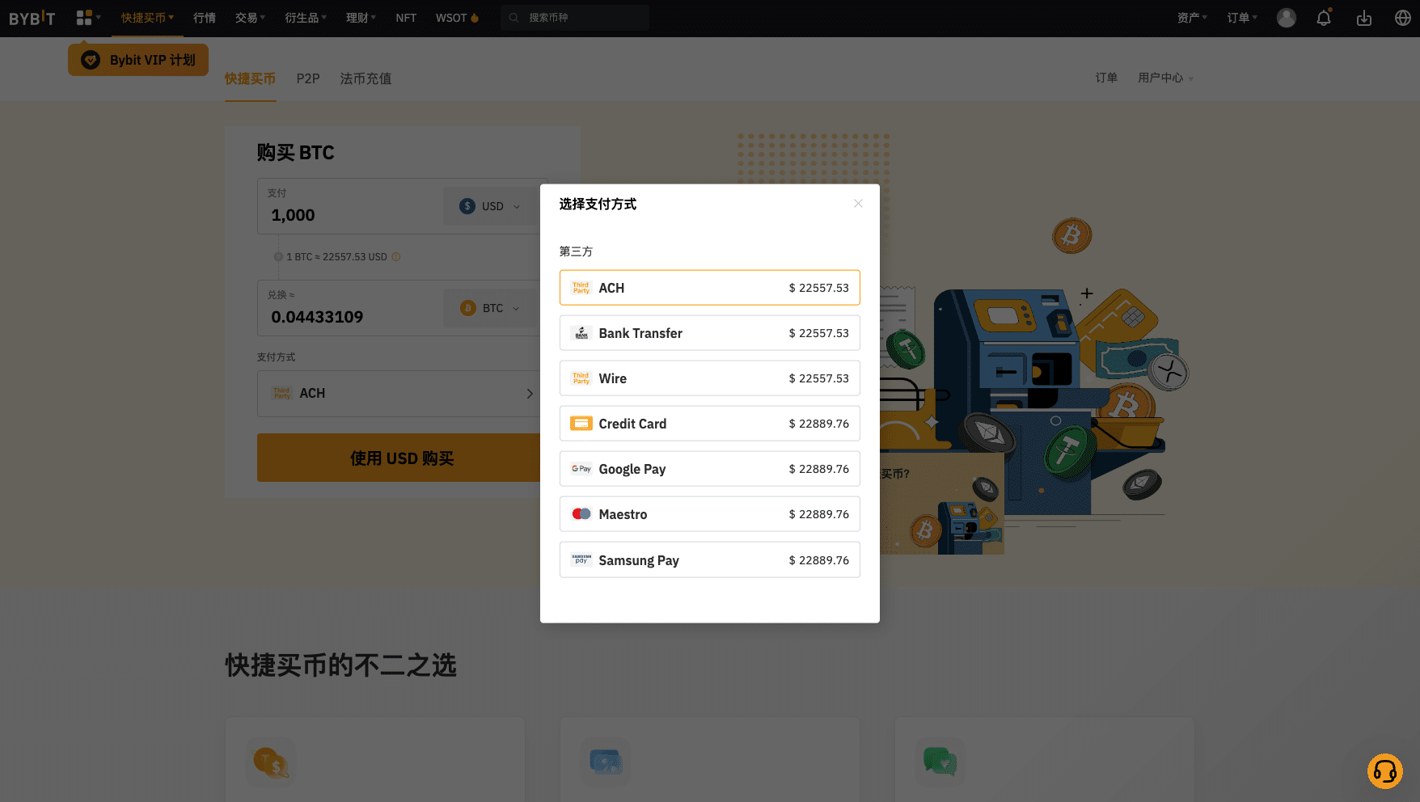Image resolution: width=1420 pixels, height=802 pixels.
Task: Click the $ 22557.53 price in ACH row
Action: pyautogui.click(x=818, y=288)
